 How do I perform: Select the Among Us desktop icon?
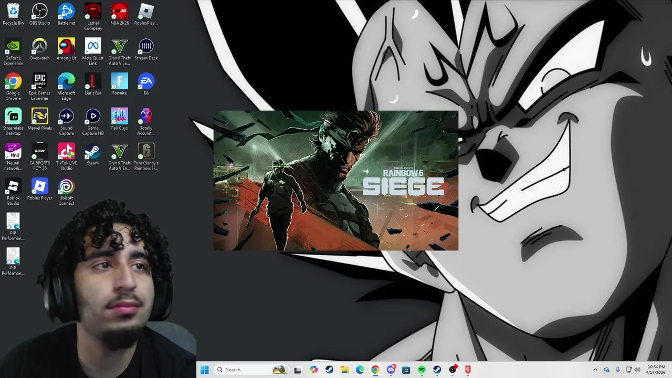(x=66, y=49)
